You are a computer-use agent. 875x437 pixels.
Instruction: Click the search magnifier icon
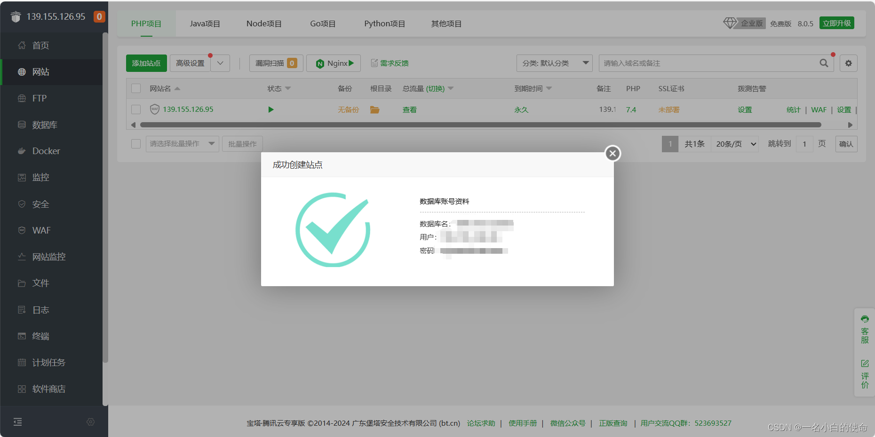click(824, 63)
